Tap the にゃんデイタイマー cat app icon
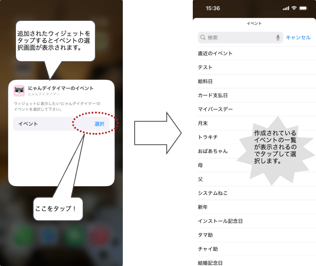Screen dimensions: 316x266 (x=19, y=90)
